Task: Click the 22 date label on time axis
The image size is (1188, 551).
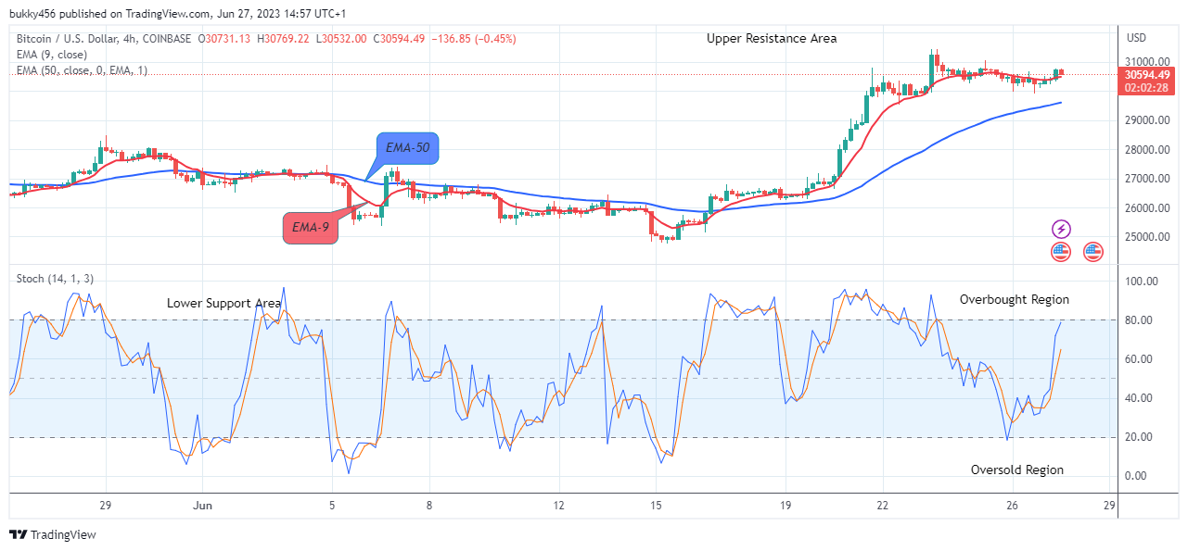Action: [x=883, y=506]
